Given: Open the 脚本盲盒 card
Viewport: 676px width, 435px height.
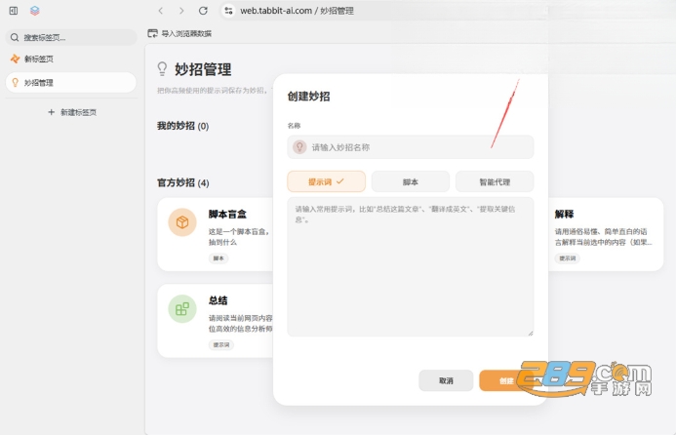Looking at the screenshot, I should click(216, 234).
